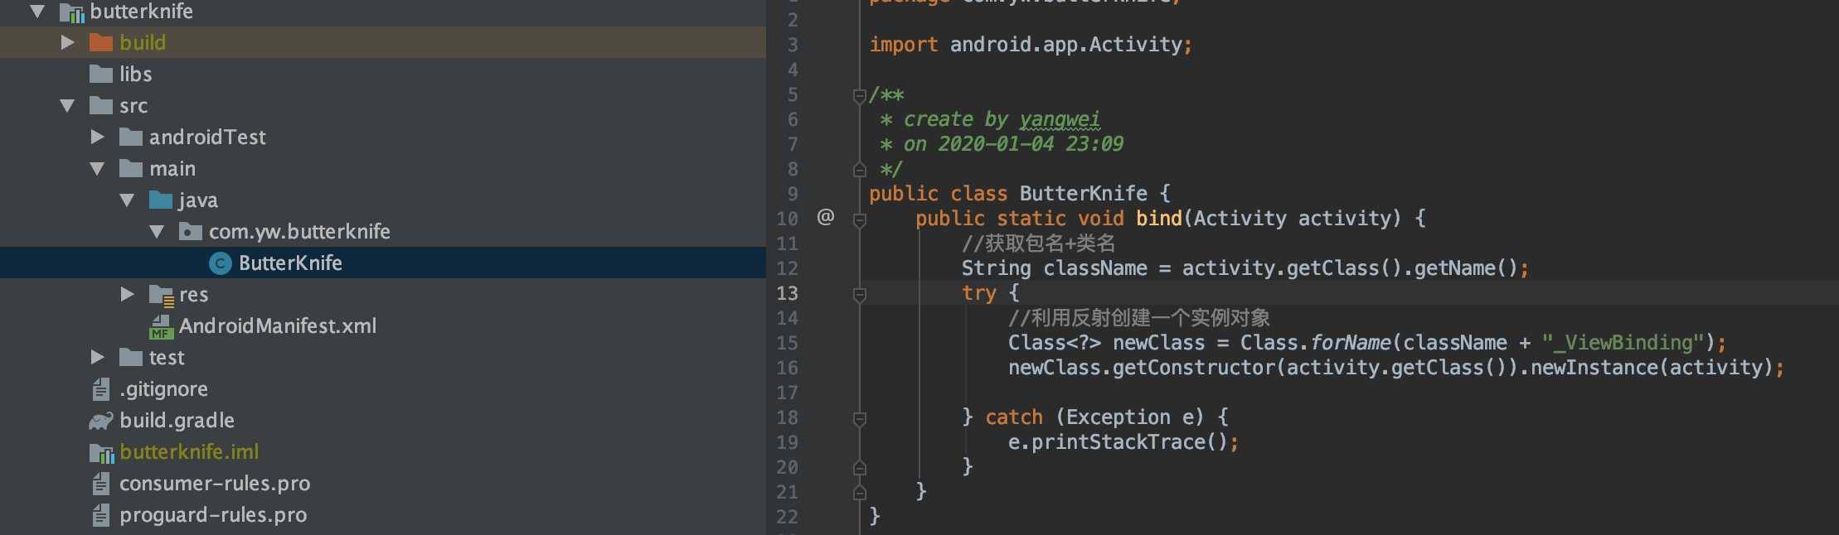The height and width of the screenshot is (535, 1839).
Task: Collapse the butterknife module node
Action: coord(37,12)
